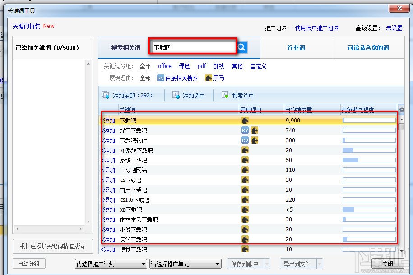This screenshot has width=413, height=275.
Task: Click the 搜索选中 icon
Action: pos(225,95)
